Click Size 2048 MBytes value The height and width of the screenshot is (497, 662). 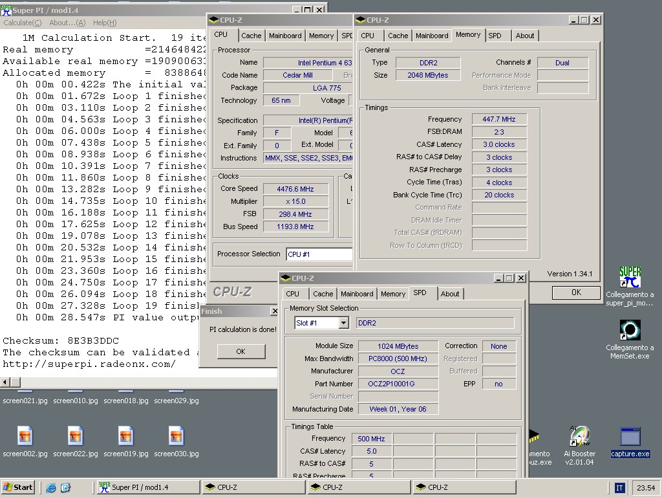[x=428, y=75]
